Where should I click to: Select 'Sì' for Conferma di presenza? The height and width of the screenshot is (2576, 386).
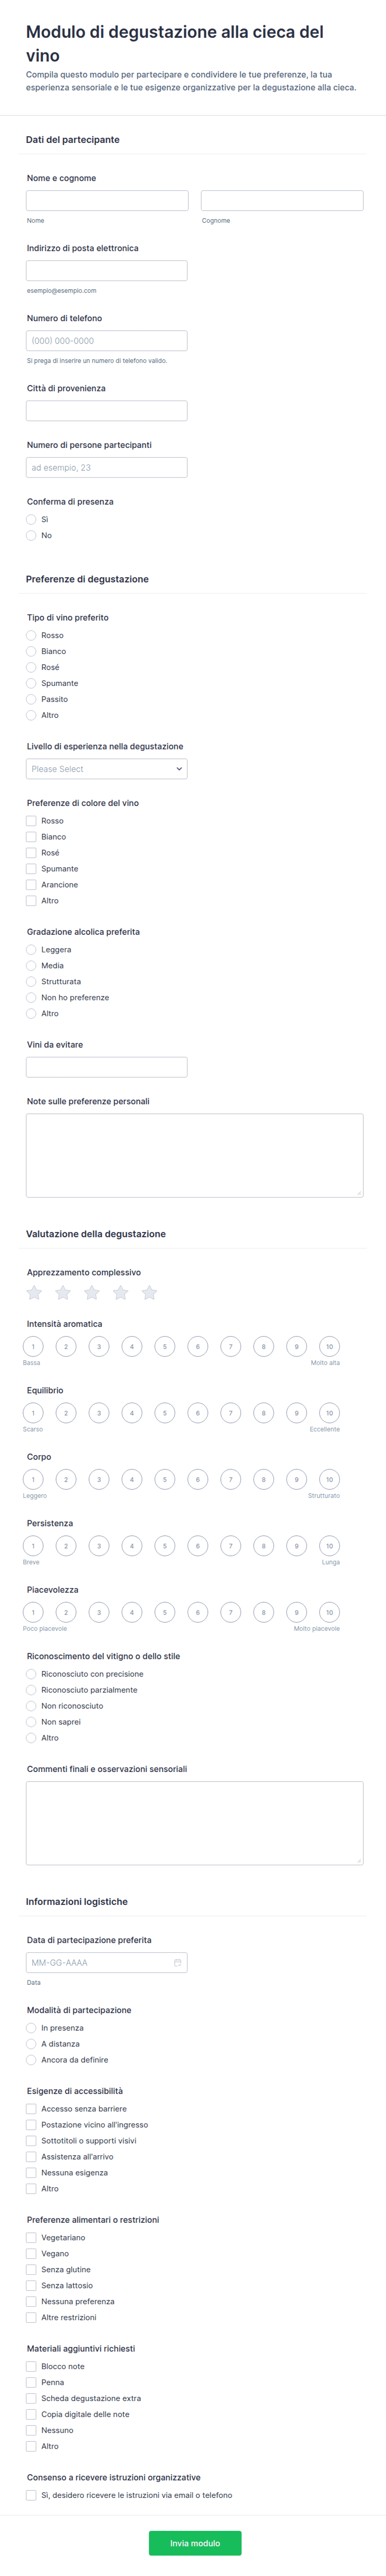pos(31,519)
